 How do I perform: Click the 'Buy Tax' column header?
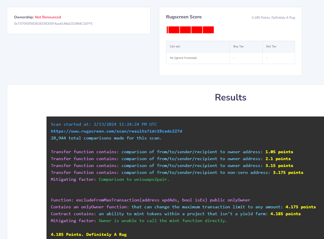click(x=246, y=46)
